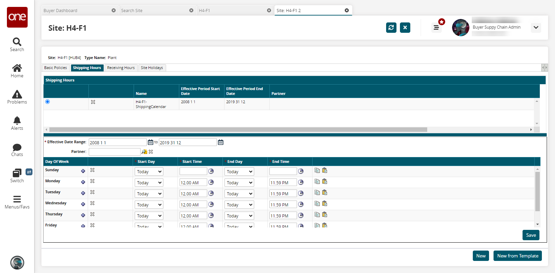This screenshot has height=273, width=555.
Task: Expand the user profile chevron menu
Action: (x=536, y=28)
